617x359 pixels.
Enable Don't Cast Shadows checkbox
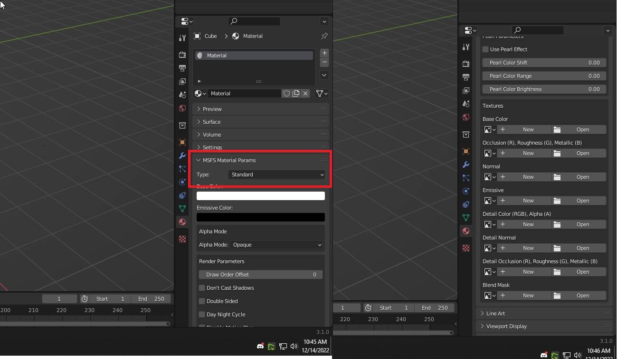point(202,288)
